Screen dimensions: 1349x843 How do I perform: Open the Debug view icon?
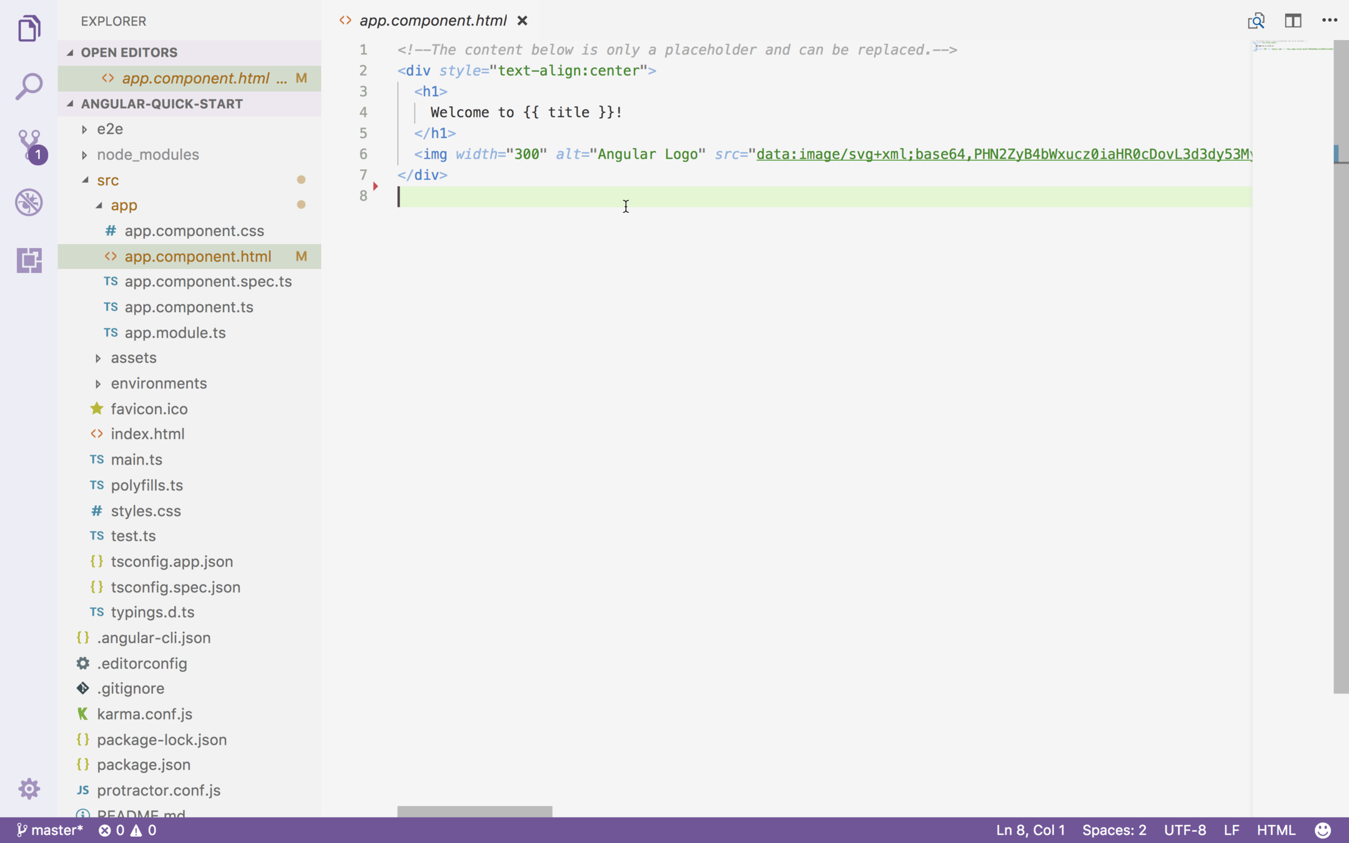[x=29, y=202]
